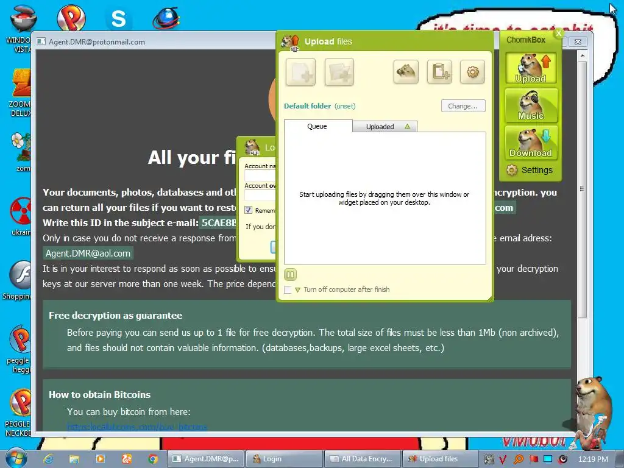Open Windows Media Player taskbar icon
The height and width of the screenshot is (468, 624).
(x=101, y=459)
